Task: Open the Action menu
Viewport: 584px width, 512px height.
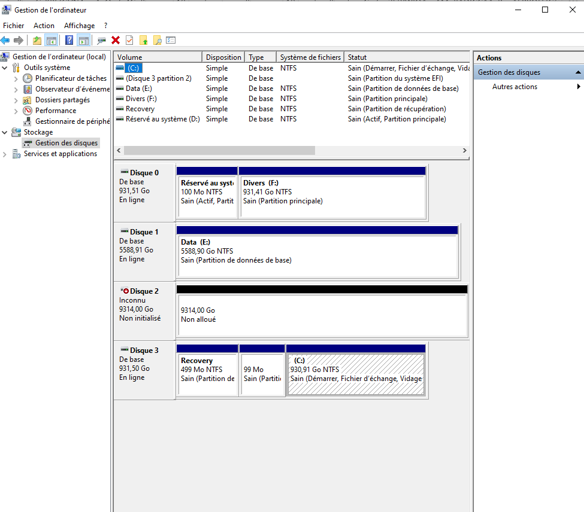Action: pyautogui.click(x=44, y=26)
